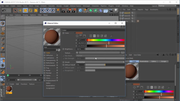Image resolution: width=180 pixels, height=101 pixels.
Task: Switch the coordinate system icon
Action: 58,10
